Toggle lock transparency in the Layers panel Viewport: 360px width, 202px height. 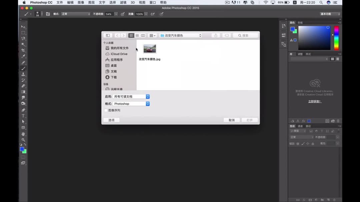[297, 144]
